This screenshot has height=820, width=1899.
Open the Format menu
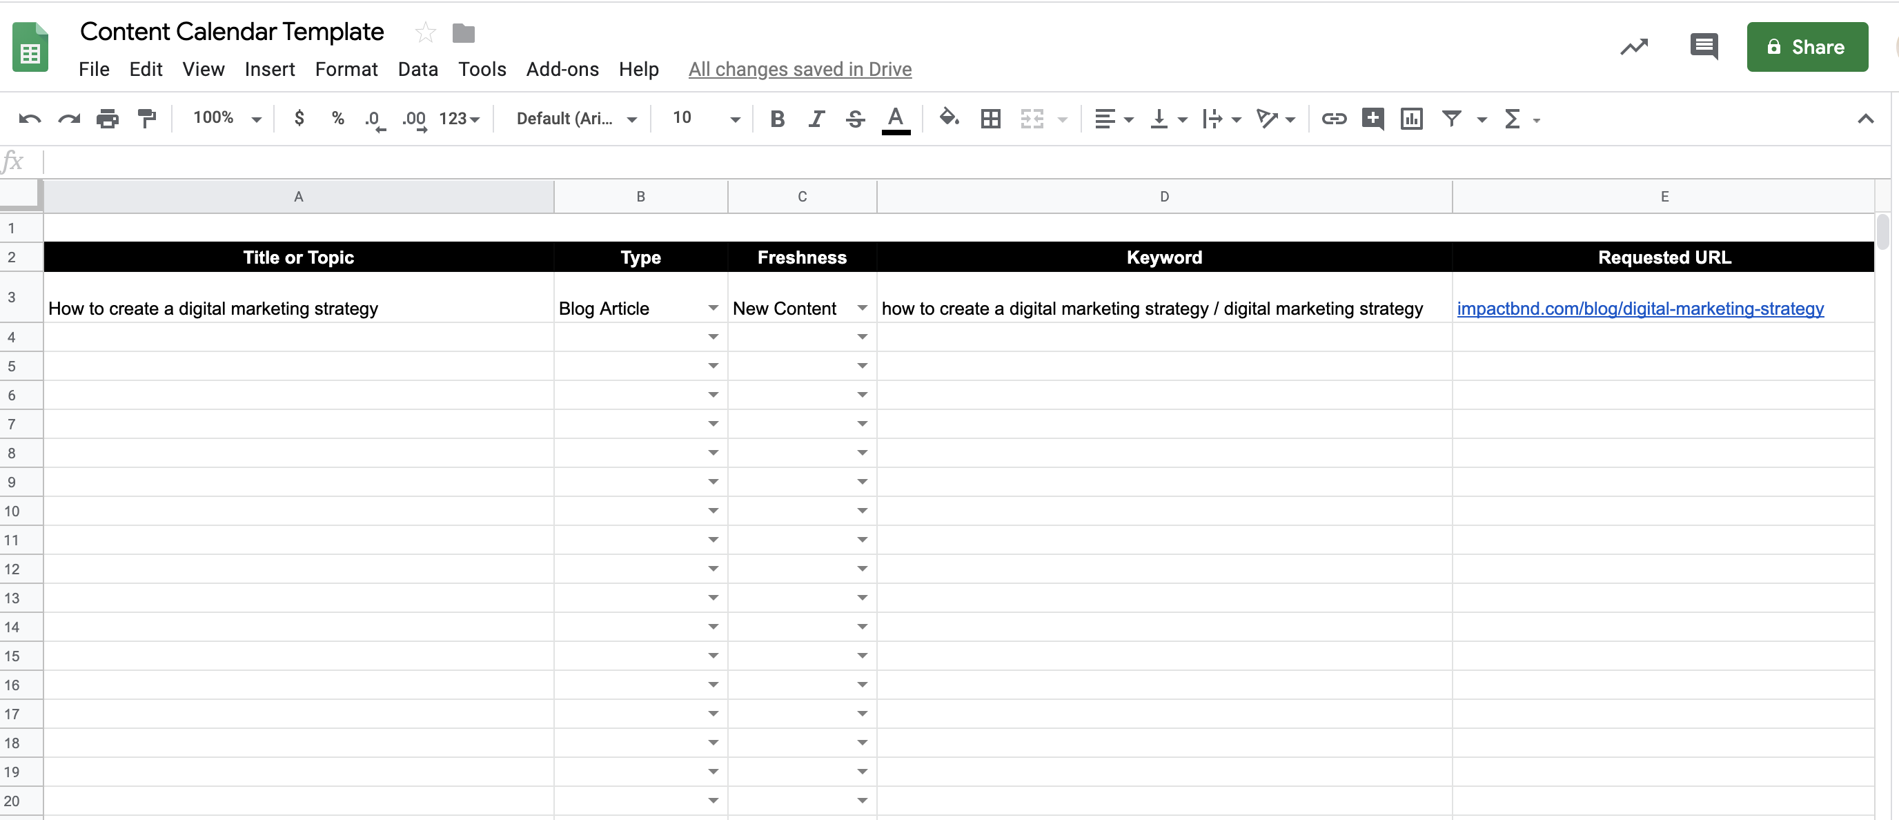[346, 69]
